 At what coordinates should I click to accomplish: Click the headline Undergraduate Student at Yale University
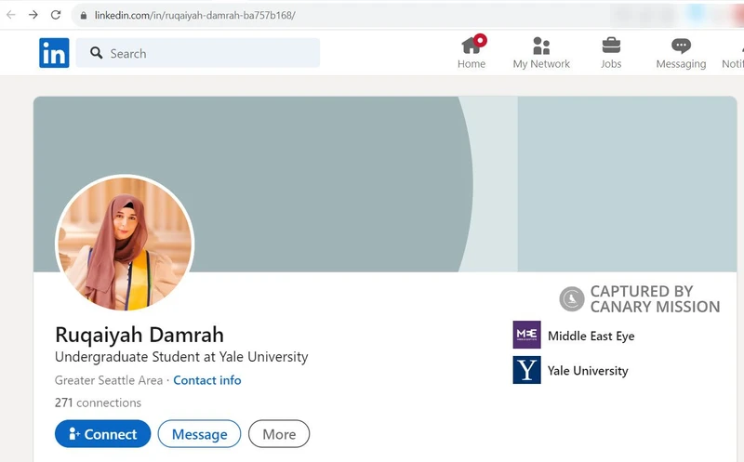181,357
